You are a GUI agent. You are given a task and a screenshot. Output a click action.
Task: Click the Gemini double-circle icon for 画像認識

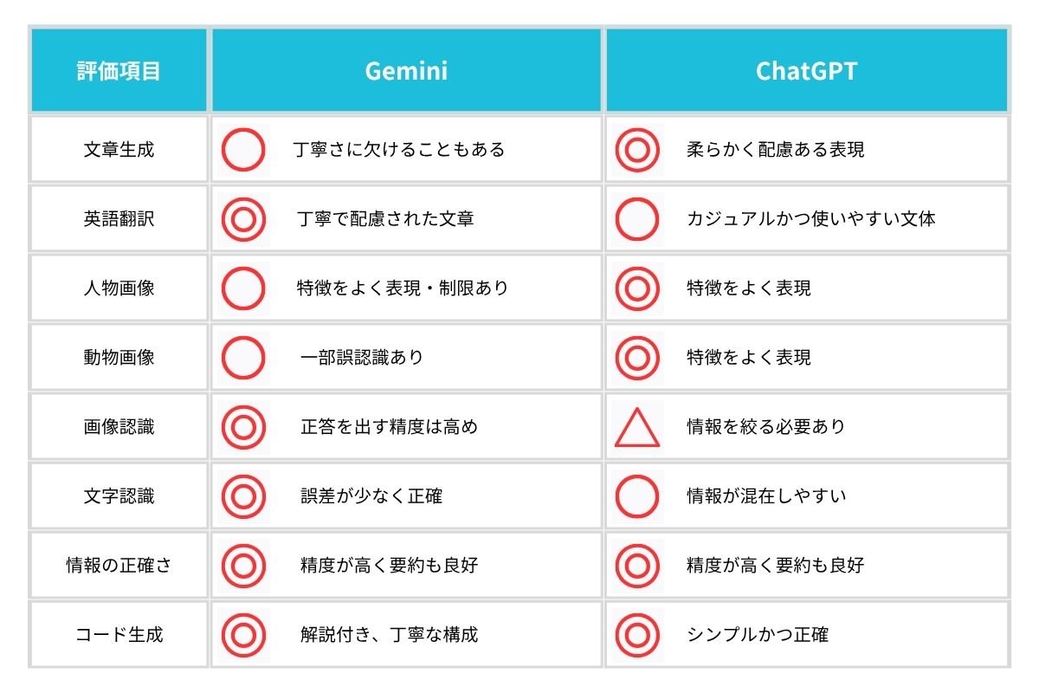(243, 427)
